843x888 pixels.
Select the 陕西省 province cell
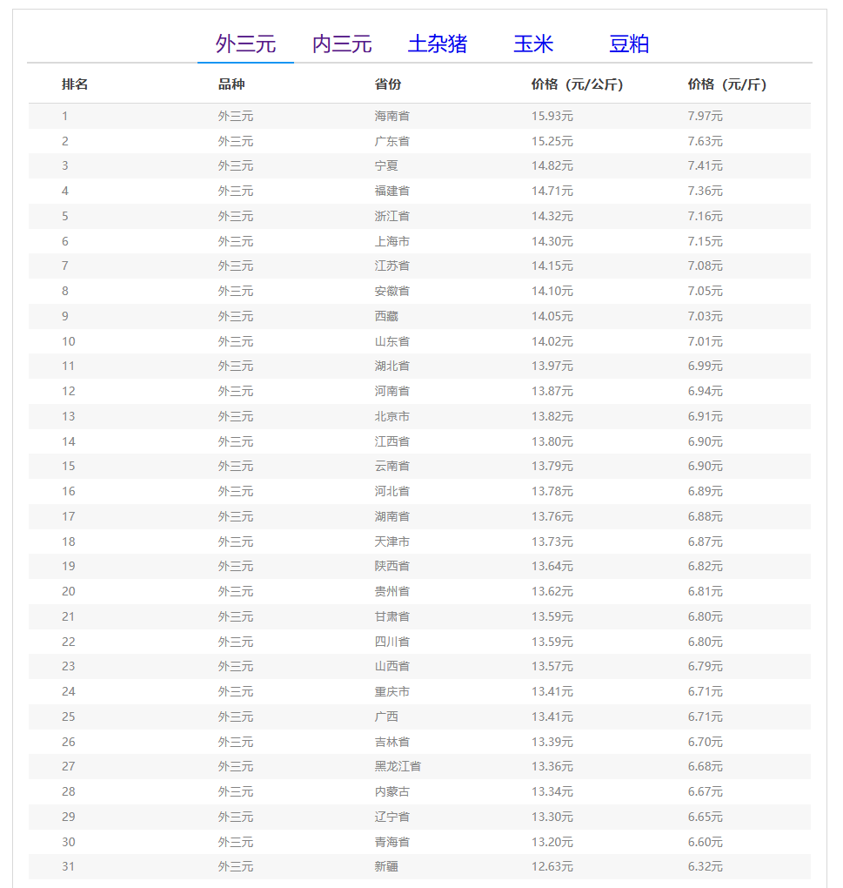tap(391, 566)
